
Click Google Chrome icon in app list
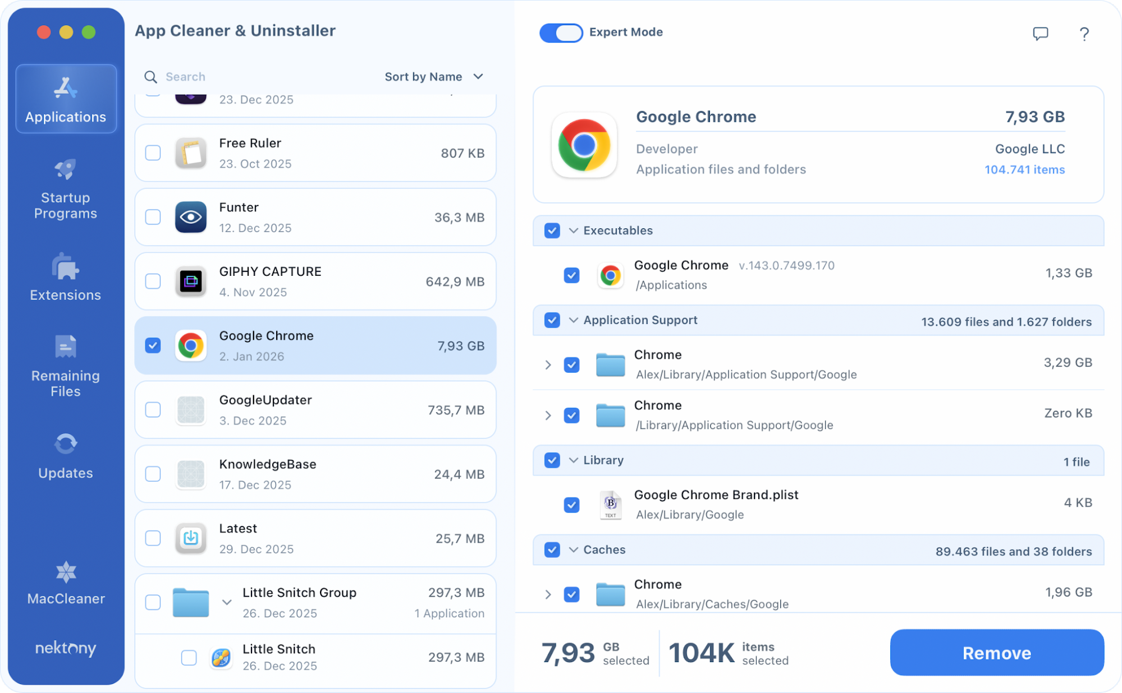[191, 345]
